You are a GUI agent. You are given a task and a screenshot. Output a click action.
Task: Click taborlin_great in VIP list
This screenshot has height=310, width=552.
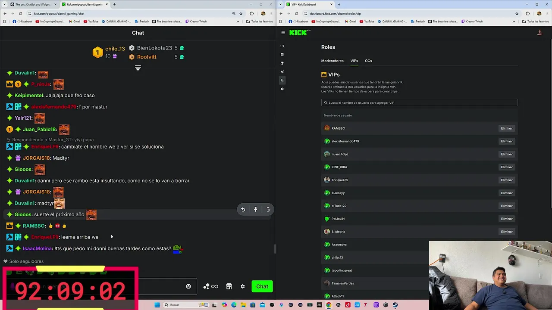[342, 270]
